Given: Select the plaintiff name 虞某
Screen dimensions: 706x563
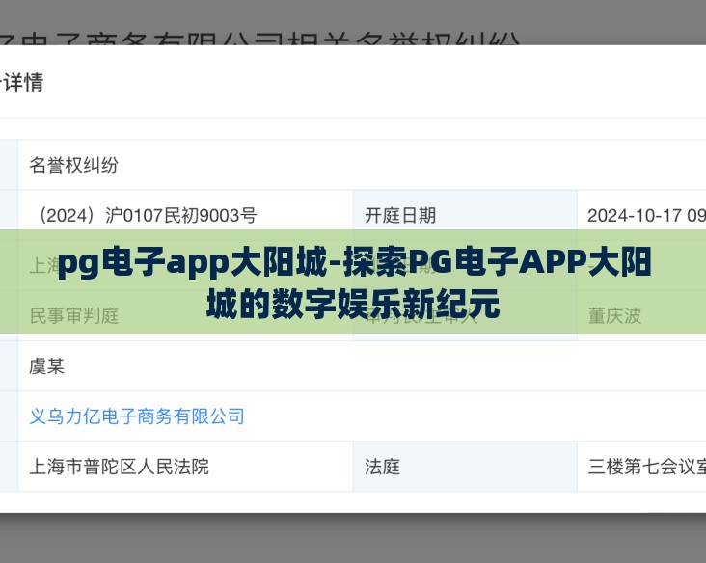Looking at the screenshot, I should [x=47, y=366].
